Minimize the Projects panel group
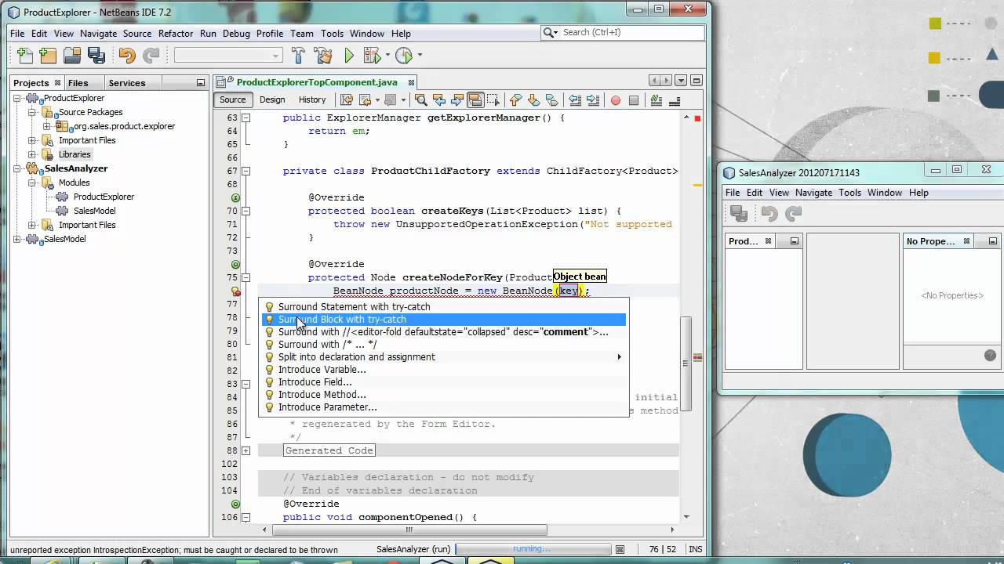The height and width of the screenshot is (564, 1004). pos(200,83)
